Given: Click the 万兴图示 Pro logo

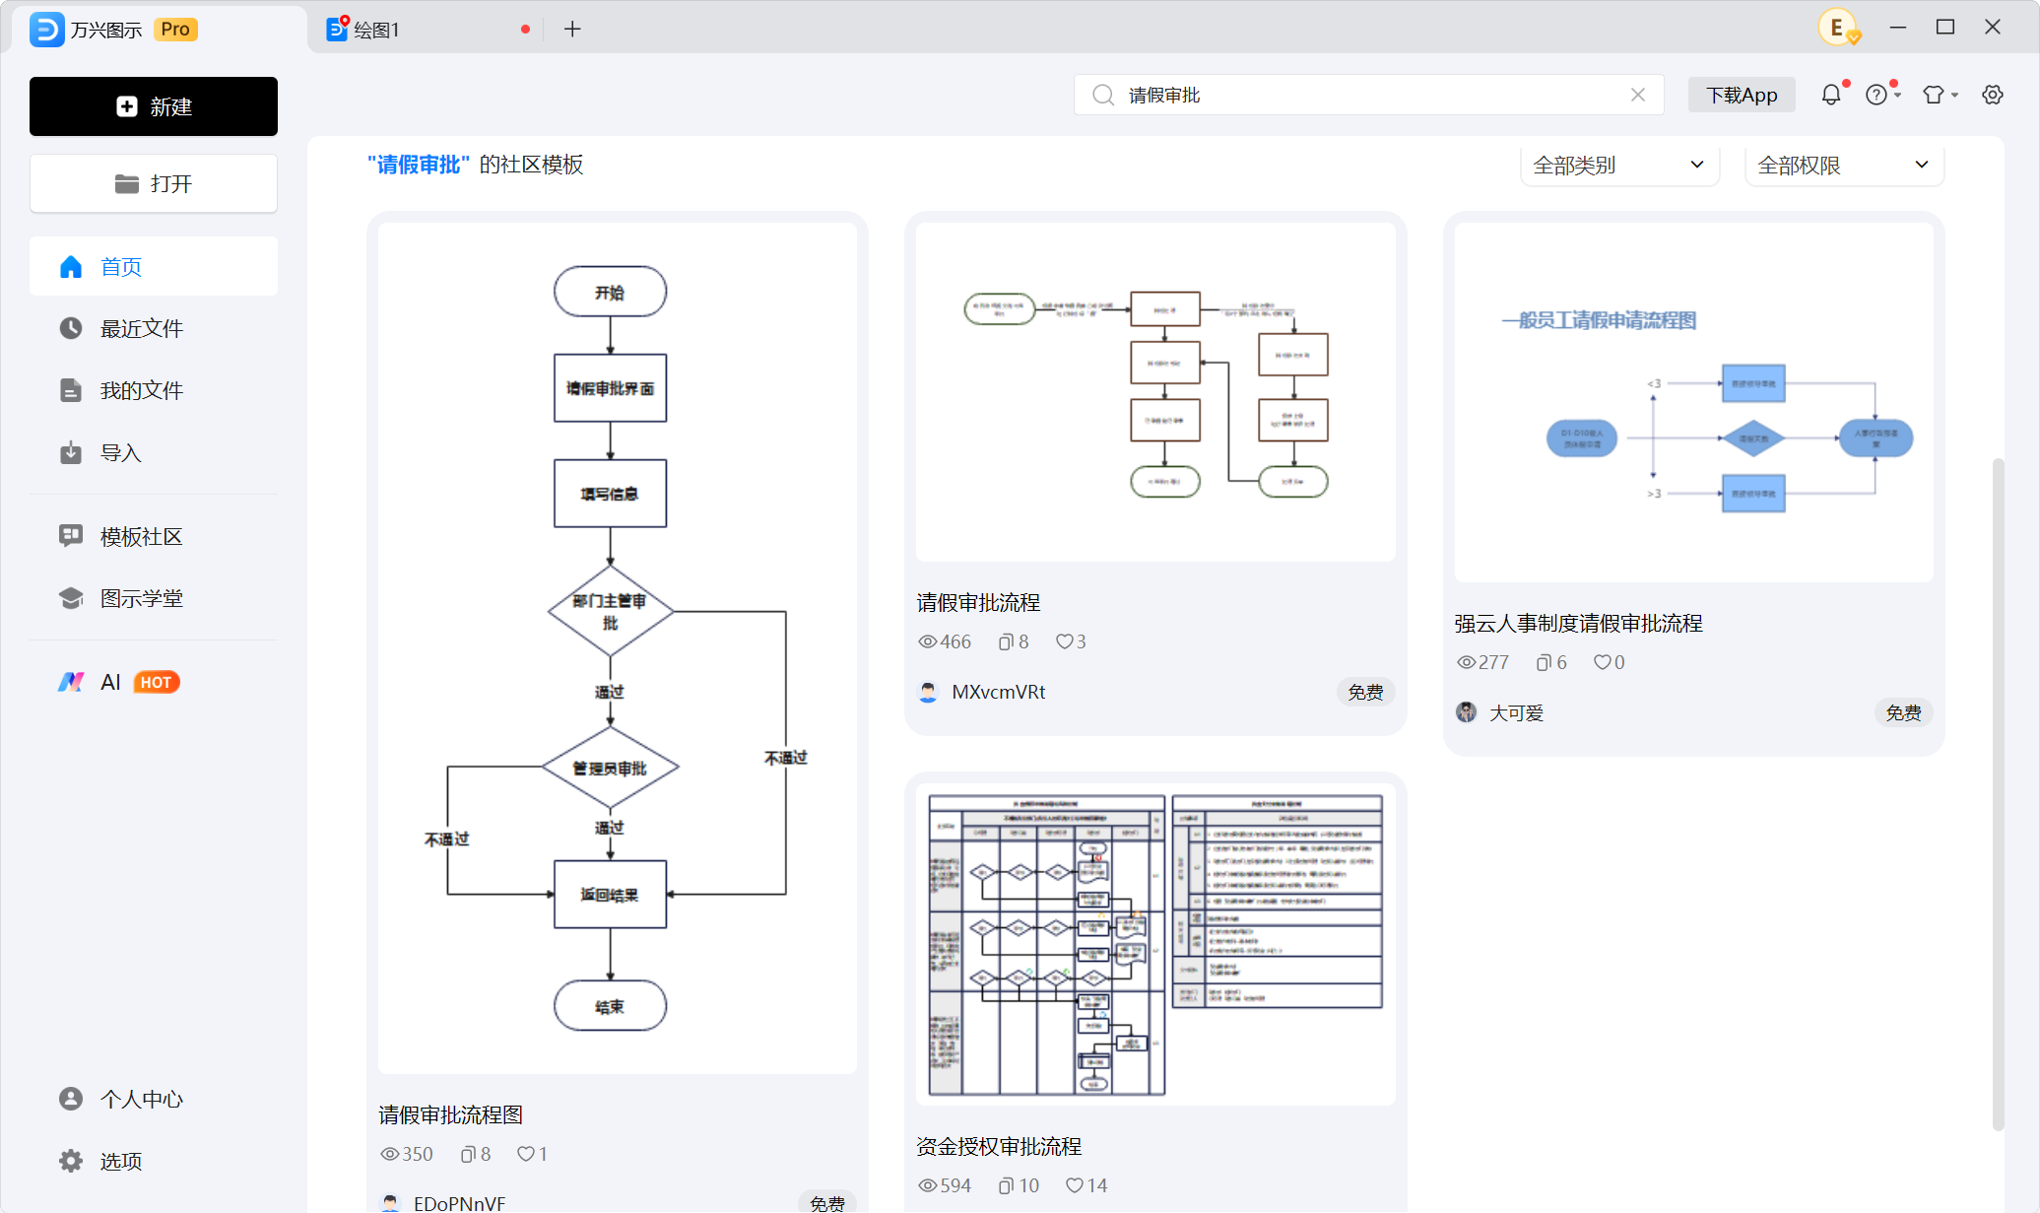Looking at the screenshot, I should tap(114, 30).
